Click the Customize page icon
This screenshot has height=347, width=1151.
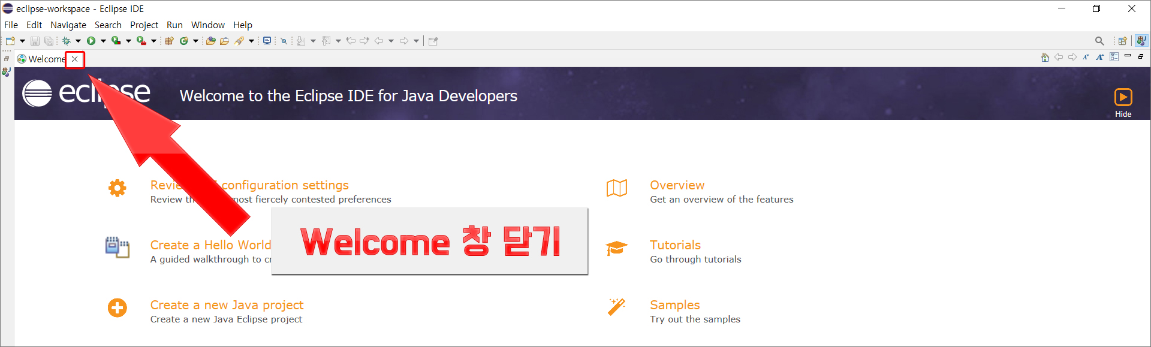tap(1114, 57)
